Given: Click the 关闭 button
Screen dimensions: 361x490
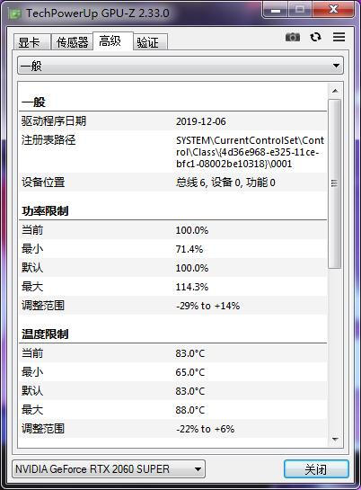Looking at the screenshot, I should tap(316, 469).
